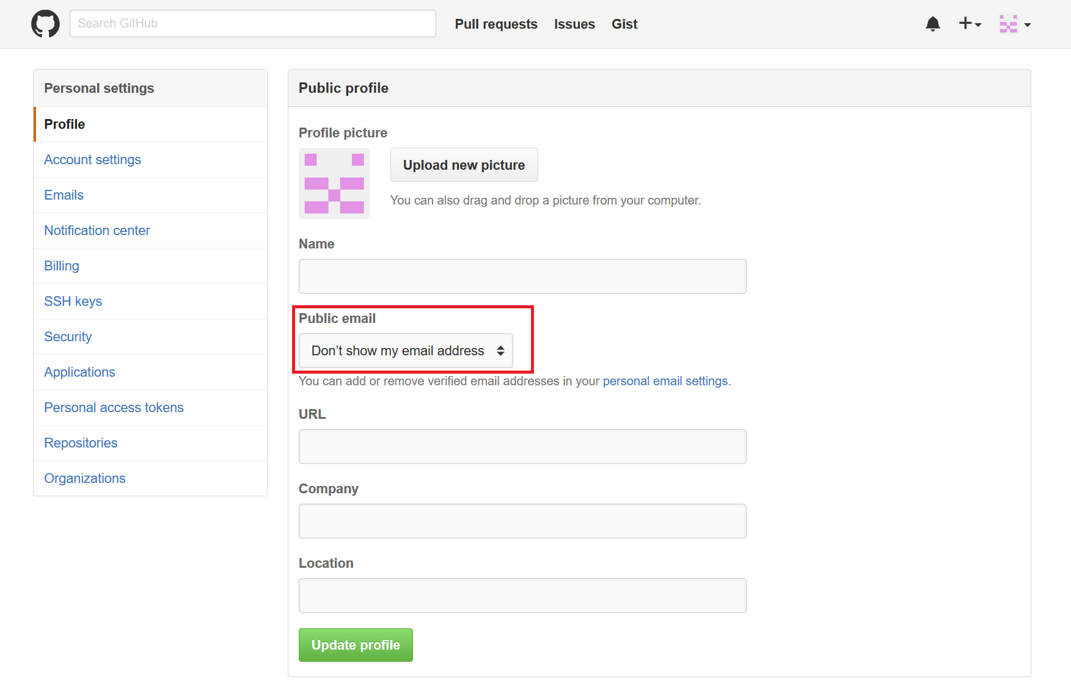Click the URL input field
The image size is (1071, 685).
point(522,446)
